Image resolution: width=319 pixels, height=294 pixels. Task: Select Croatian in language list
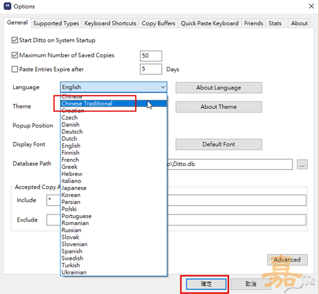coord(114,111)
